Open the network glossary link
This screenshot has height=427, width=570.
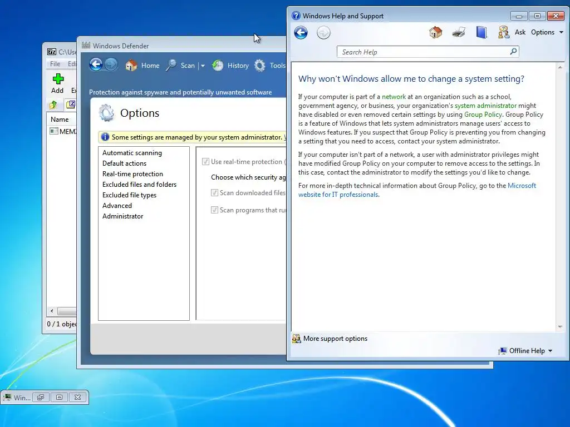[x=394, y=97]
